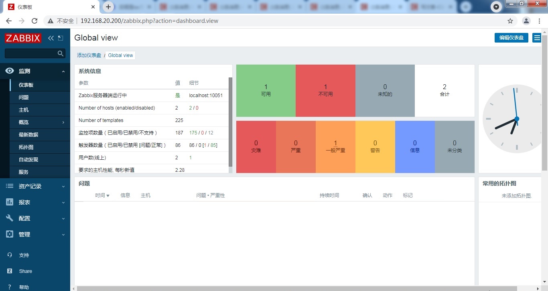
Task: Expand the 报表 menu section
Action: pos(63,203)
